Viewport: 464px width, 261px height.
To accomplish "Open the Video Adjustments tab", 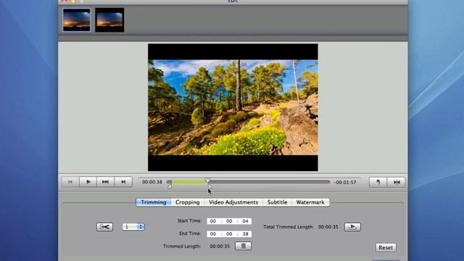I will click(x=233, y=202).
